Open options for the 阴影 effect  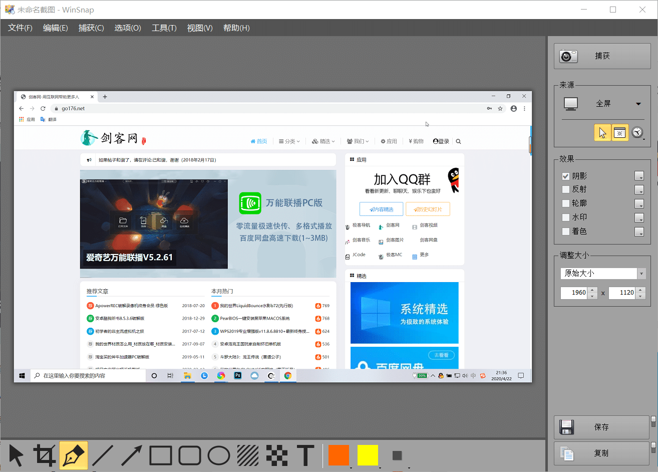click(x=639, y=176)
